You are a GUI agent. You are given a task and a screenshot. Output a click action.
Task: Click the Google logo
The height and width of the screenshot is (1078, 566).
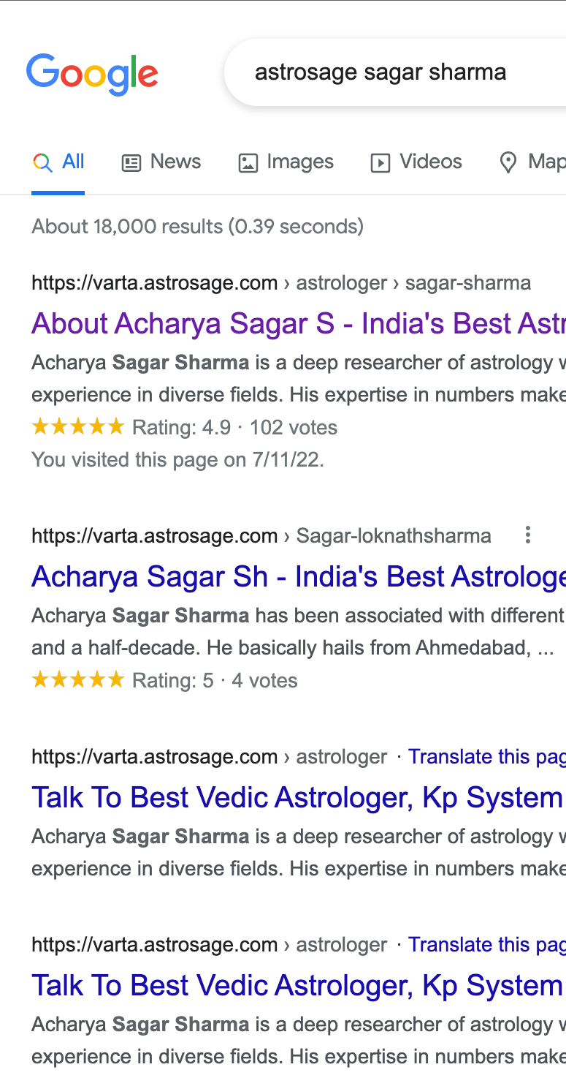[x=92, y=74]
